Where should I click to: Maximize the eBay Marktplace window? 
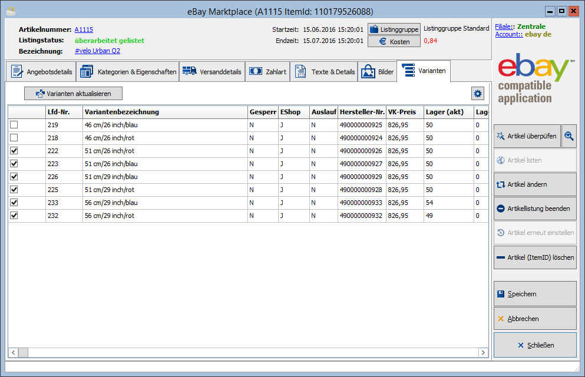(x=561, y=11)
